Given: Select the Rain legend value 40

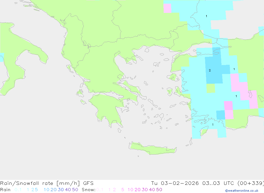Looking at the screenshot, I should [x=68, y=190].
